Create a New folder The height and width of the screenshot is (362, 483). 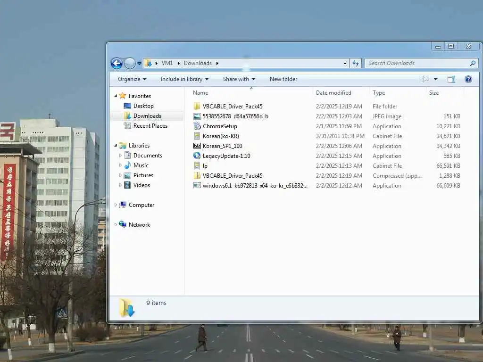click(x=283, y=79)
